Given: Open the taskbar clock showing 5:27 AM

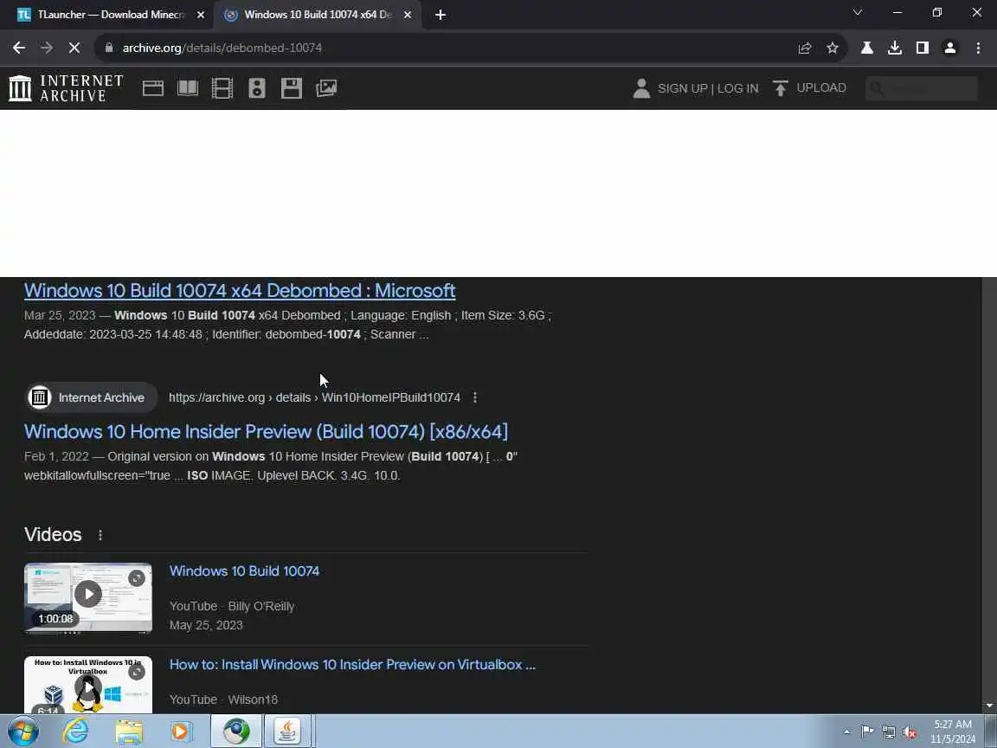Looking at the screenshot, I should click(x=953, y=732).
